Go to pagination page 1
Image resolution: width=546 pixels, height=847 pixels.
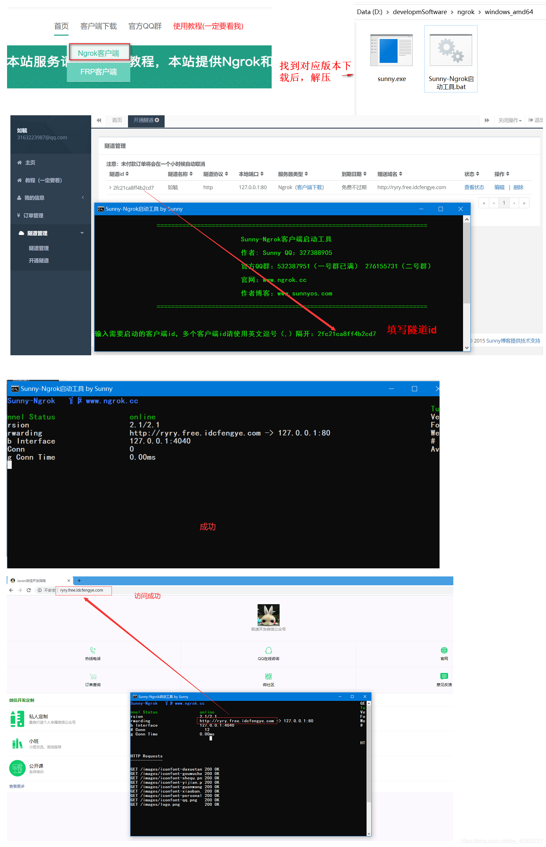pos(503,203)
